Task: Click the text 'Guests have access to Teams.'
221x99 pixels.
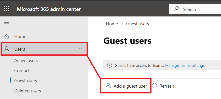Action: point(139,66)
